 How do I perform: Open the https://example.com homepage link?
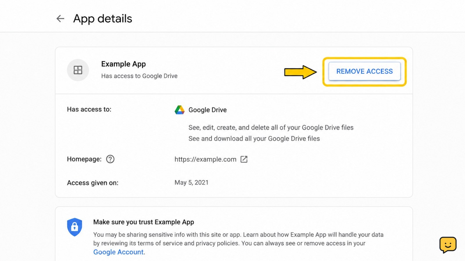coord(205,159)
